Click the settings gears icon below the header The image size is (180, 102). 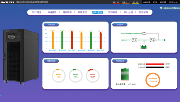point(161,8)
